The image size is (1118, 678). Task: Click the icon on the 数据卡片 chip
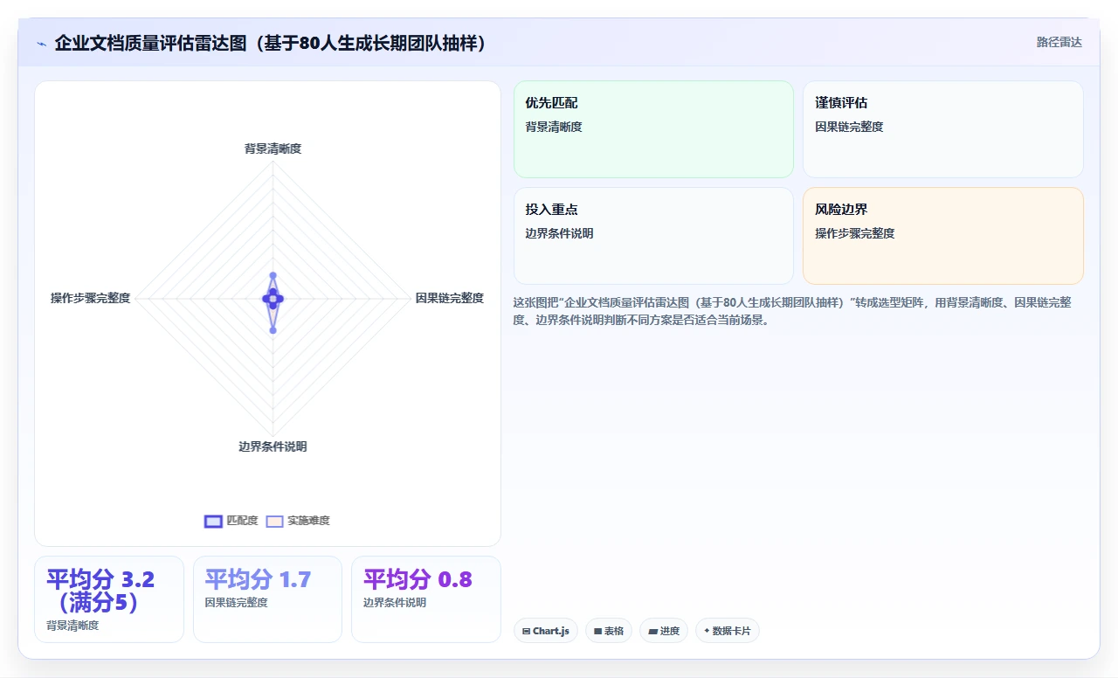(707, 631)
